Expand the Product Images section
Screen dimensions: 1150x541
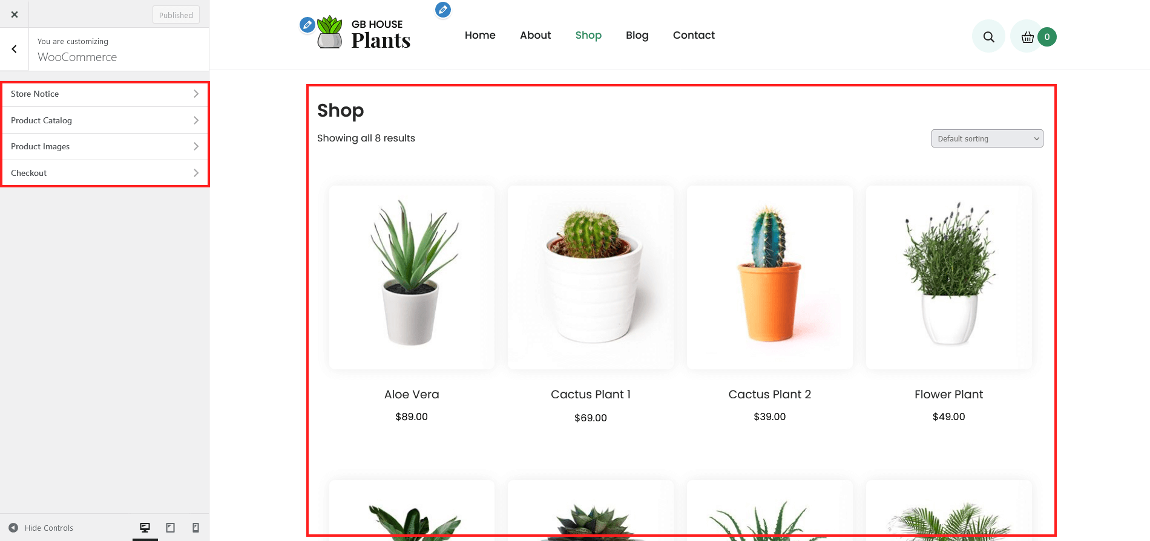105,146
